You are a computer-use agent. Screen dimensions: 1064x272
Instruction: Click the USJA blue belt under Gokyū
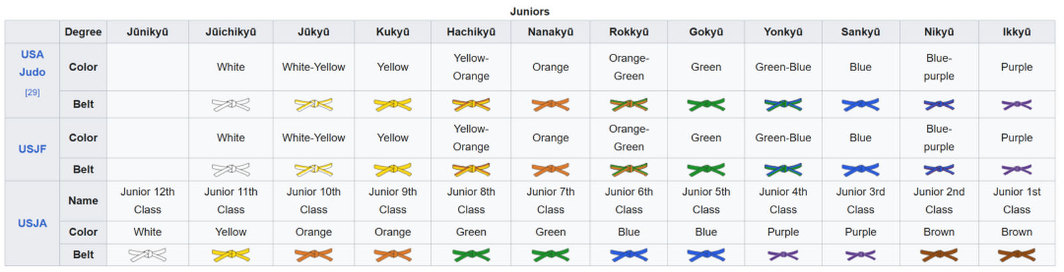pos(706,255)
